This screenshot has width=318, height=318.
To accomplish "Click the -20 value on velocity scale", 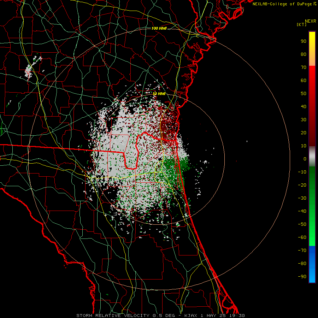I will (302, 185).
